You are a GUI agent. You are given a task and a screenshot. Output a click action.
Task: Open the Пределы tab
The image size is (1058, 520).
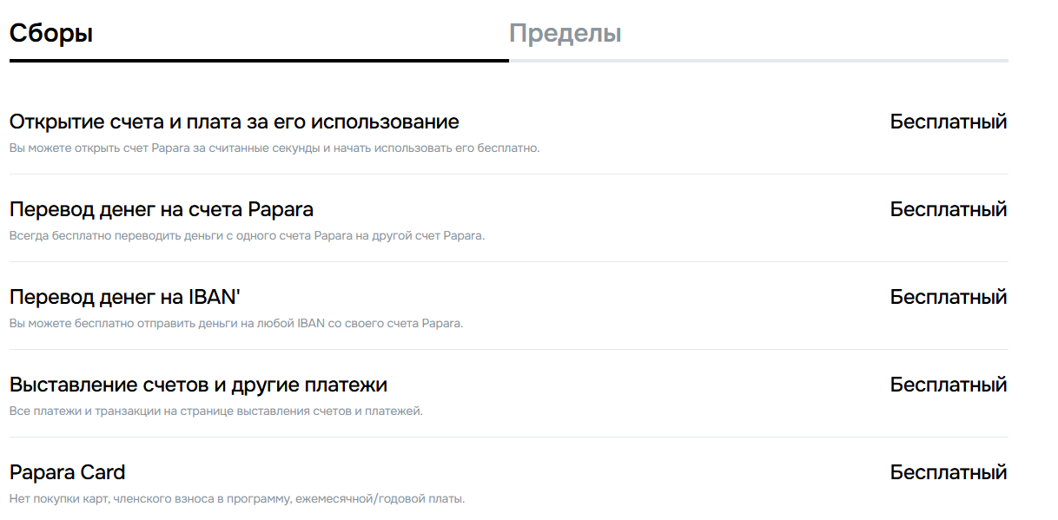(x=565, y=34)
